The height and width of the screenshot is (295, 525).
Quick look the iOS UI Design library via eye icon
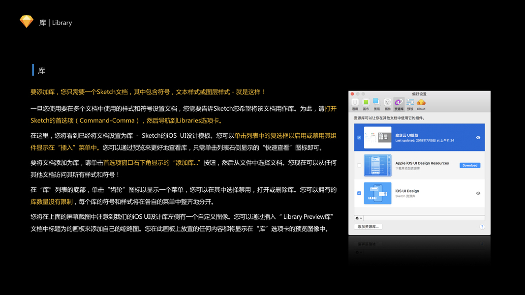pos(478,193)
